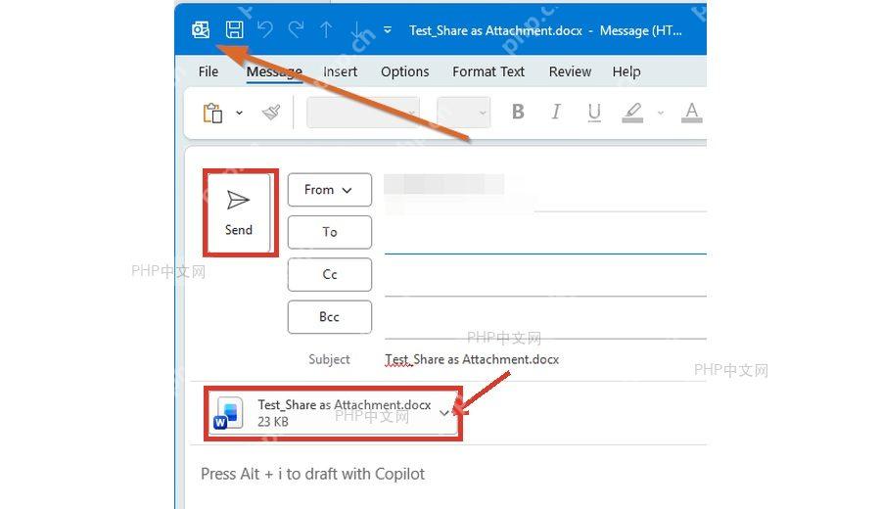
Task: Open the font size combo box
Action: 464,113
